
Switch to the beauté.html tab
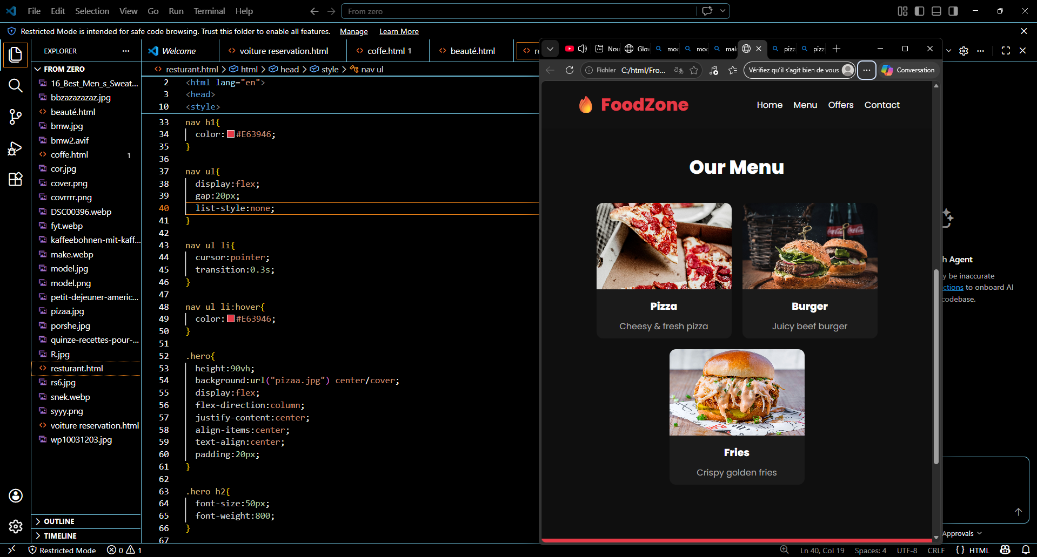(x=472, y=51)
